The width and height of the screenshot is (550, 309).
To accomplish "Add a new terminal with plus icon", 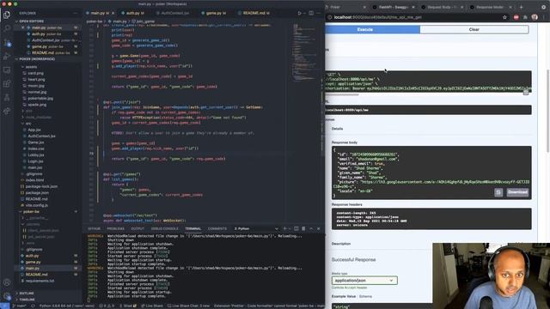I will pyautogui.click(x=284, y=228).
